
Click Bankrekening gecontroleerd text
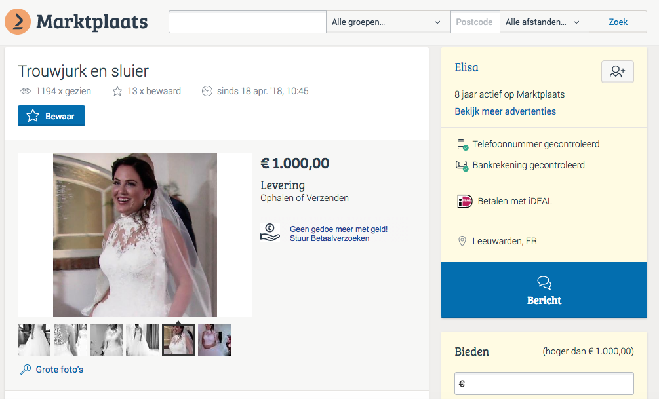529,166
